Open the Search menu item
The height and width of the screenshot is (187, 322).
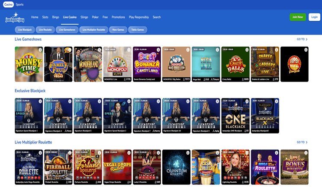[157, 17]
